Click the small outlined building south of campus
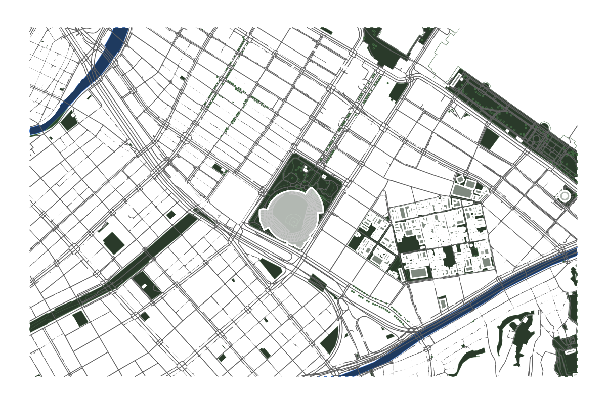Screen dimensions: 607x404 (x=443, y=304)
